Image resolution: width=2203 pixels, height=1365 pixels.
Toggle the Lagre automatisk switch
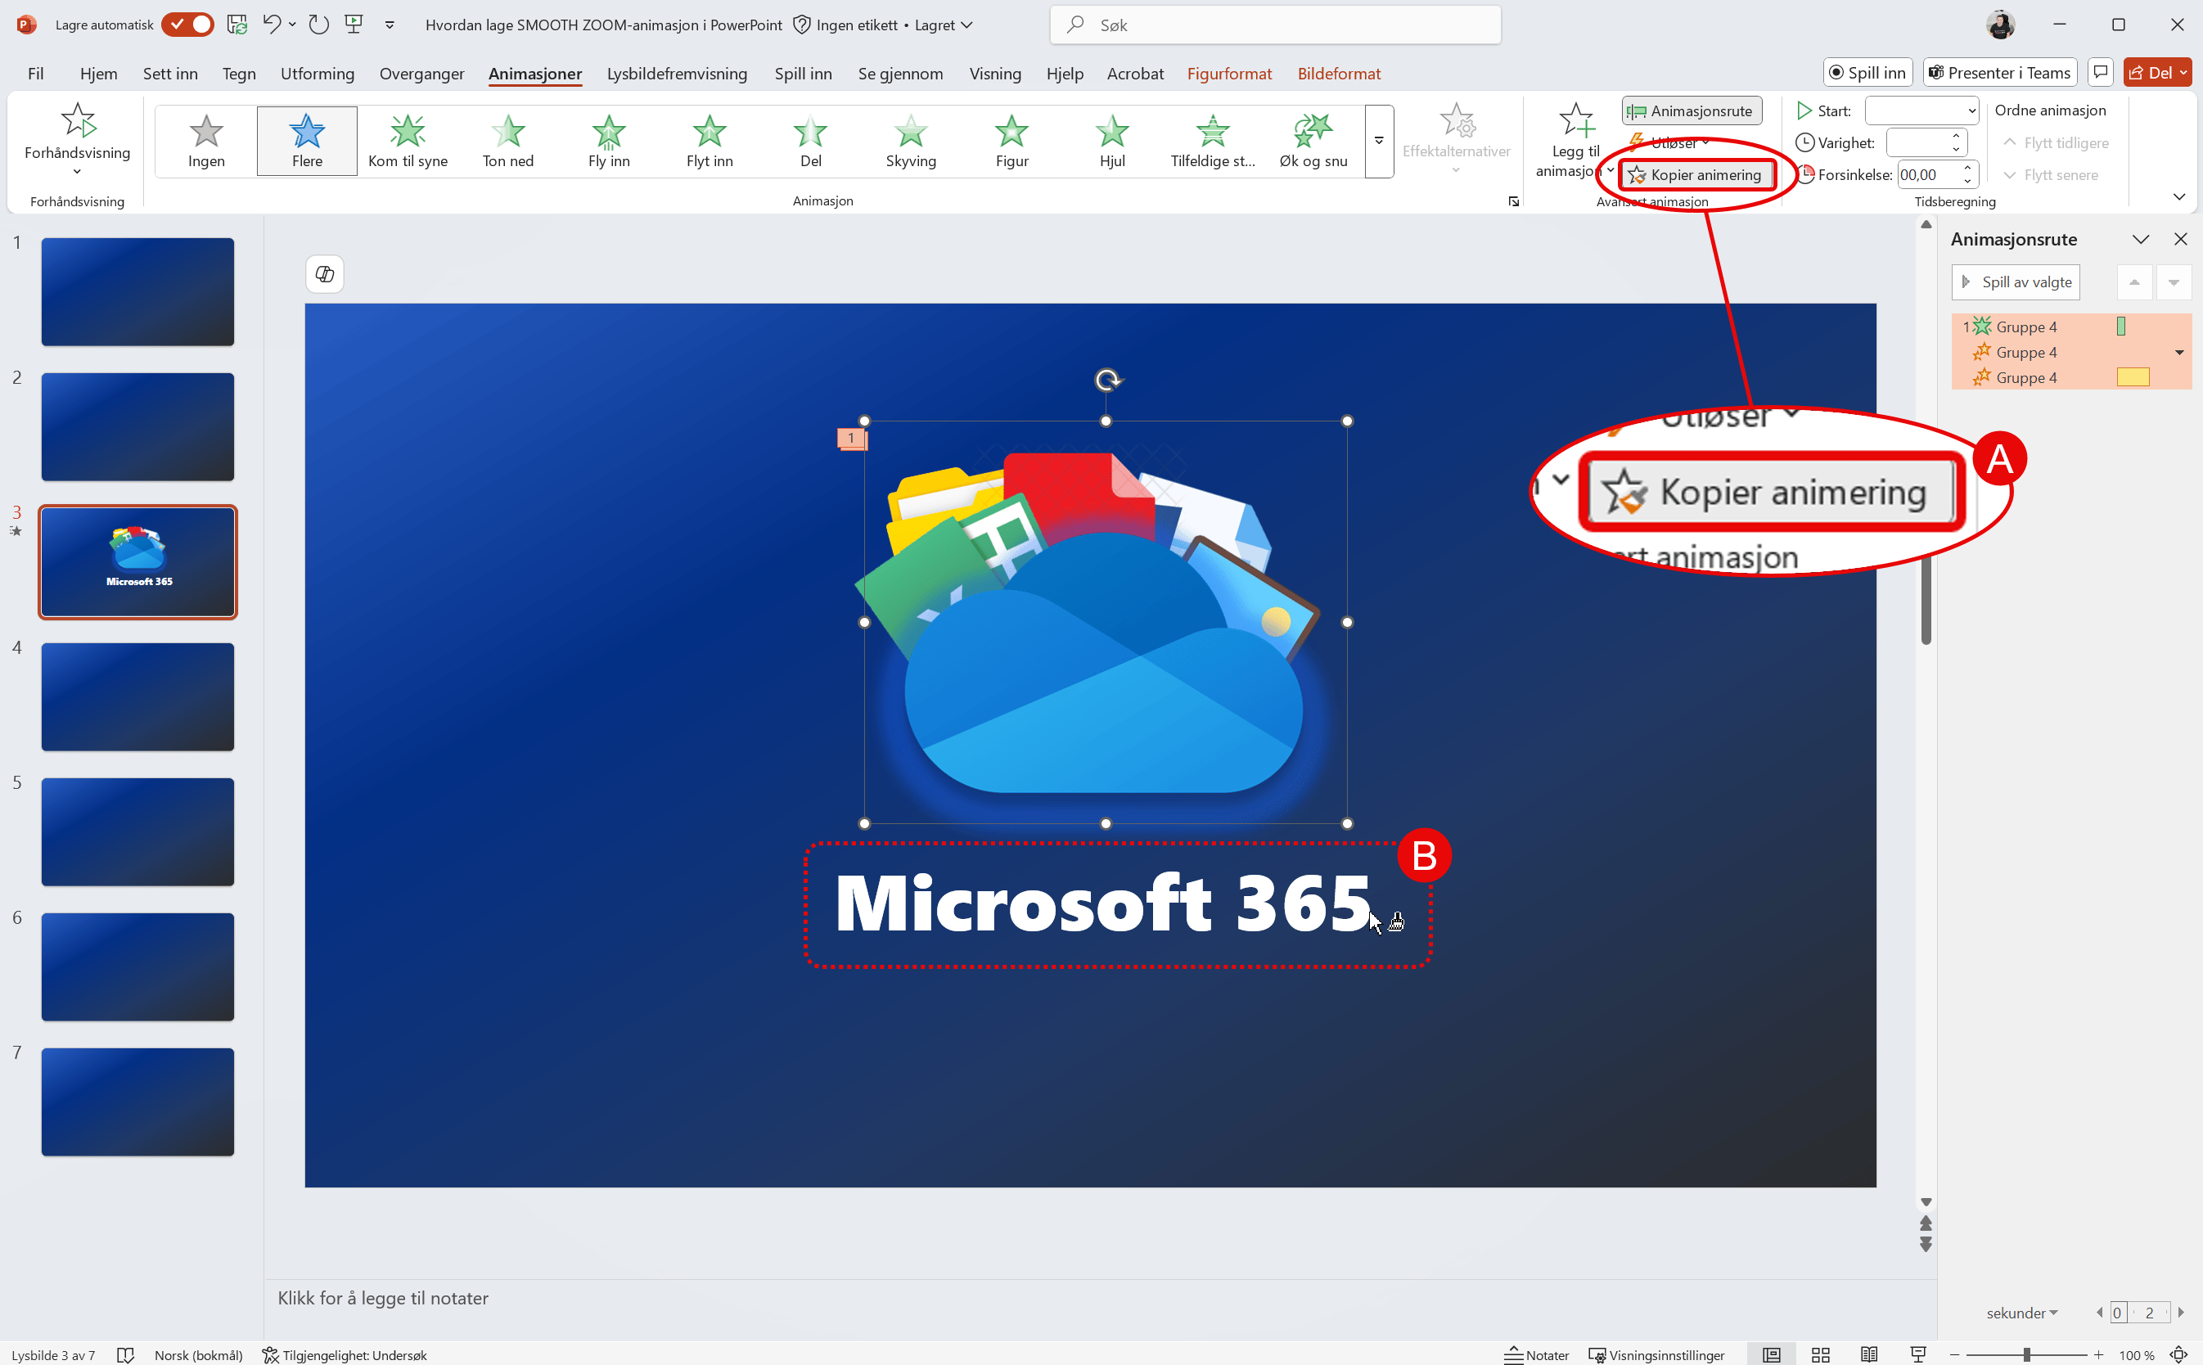(x=187, y=25)
